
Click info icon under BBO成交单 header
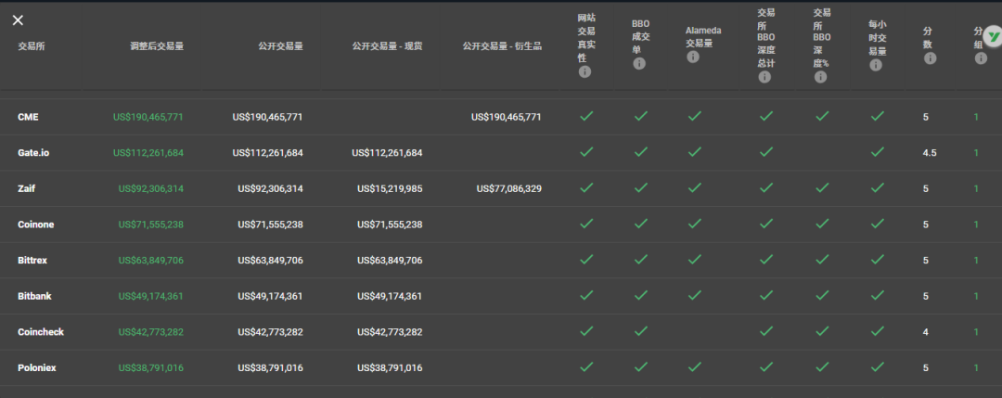(x=639, y=64)
